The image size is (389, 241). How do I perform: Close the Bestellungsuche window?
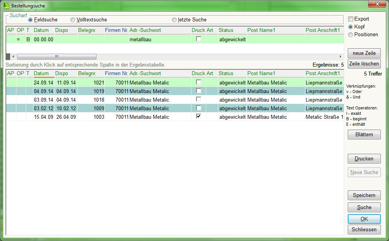point(377,4)
